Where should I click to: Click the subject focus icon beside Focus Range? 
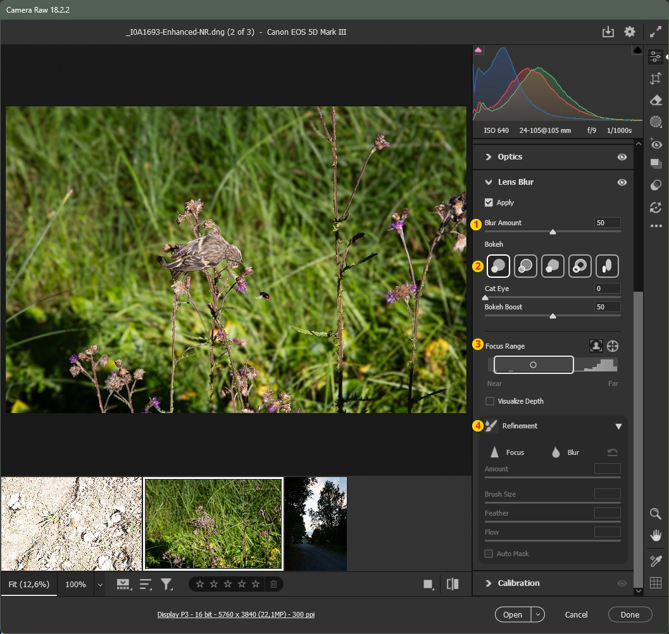[596, 346]
